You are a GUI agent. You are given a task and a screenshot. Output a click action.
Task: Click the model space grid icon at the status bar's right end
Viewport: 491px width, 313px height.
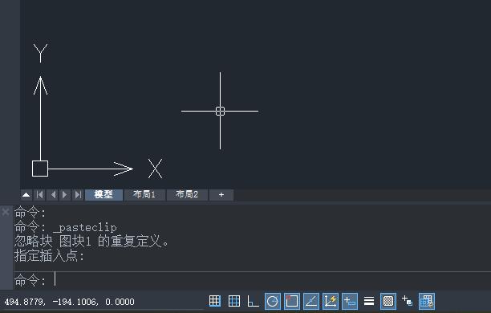coord(427,302)
